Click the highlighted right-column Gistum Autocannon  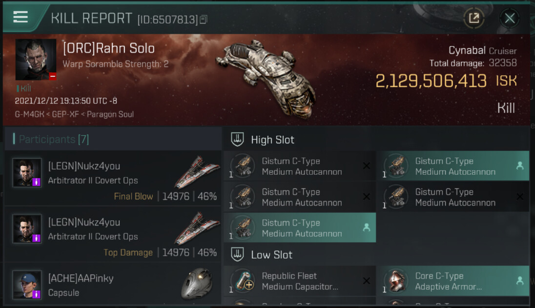pyautogui.click(x=455, y=166)
